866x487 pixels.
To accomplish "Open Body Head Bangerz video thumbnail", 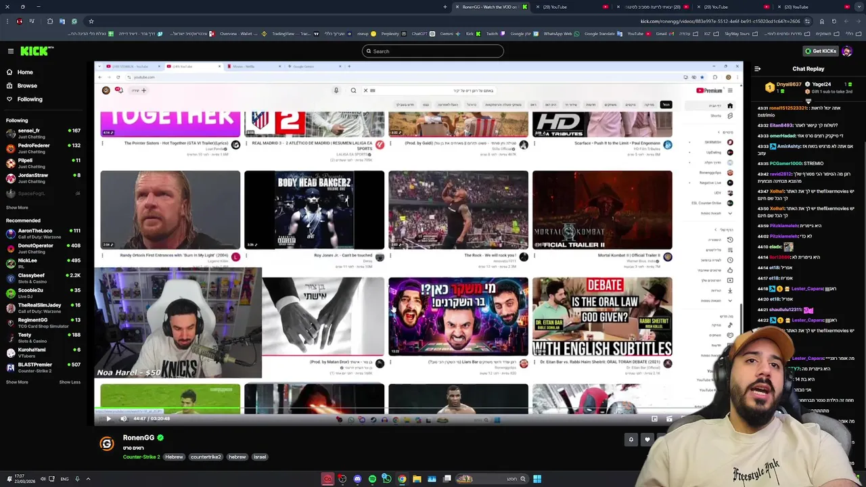I will click(x=314, y=210).
